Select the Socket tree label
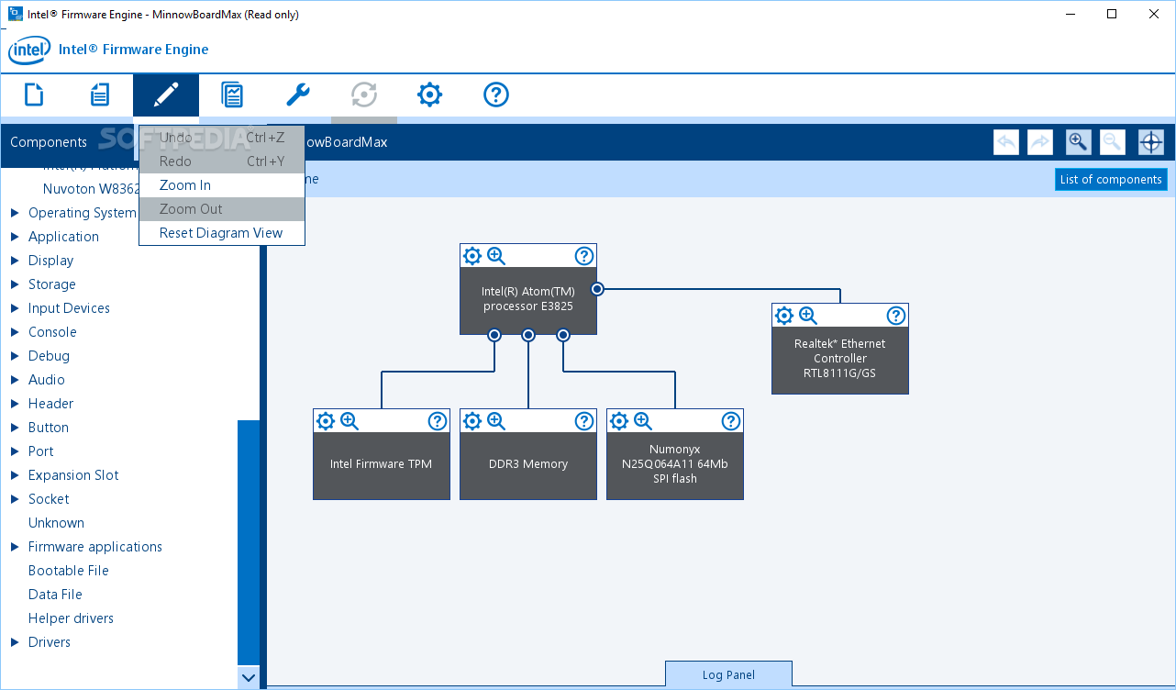 (49, 499)
